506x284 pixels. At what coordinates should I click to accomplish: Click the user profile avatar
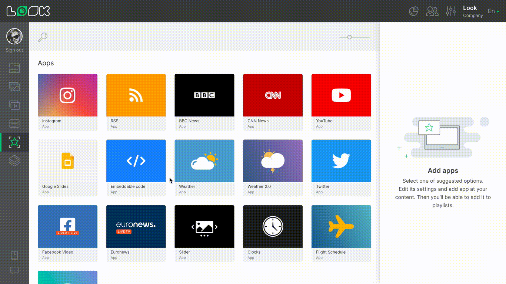[14, 36]
